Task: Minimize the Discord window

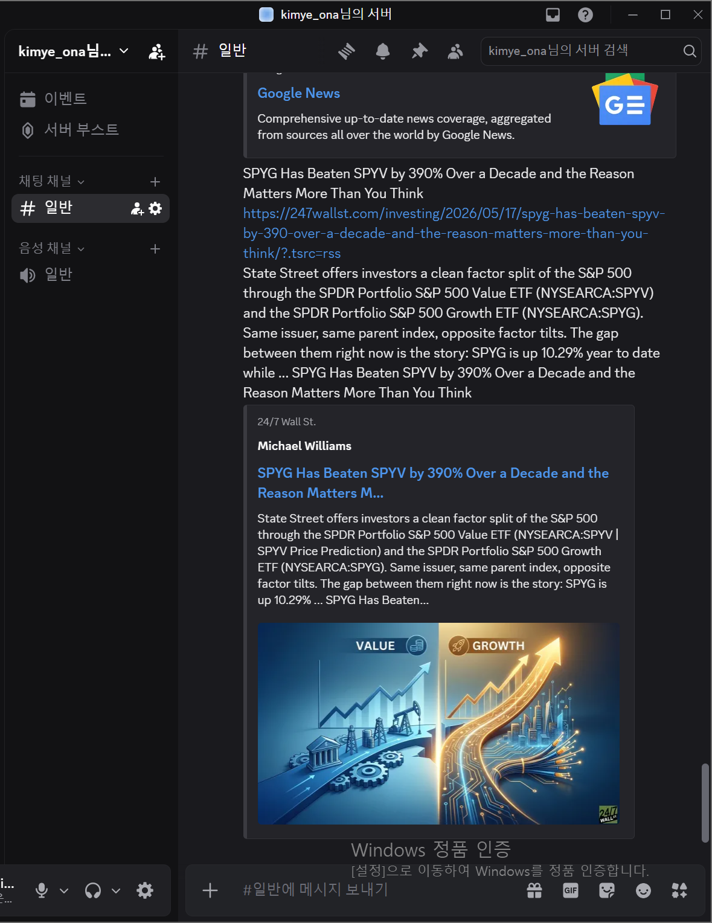Action: 633,14
